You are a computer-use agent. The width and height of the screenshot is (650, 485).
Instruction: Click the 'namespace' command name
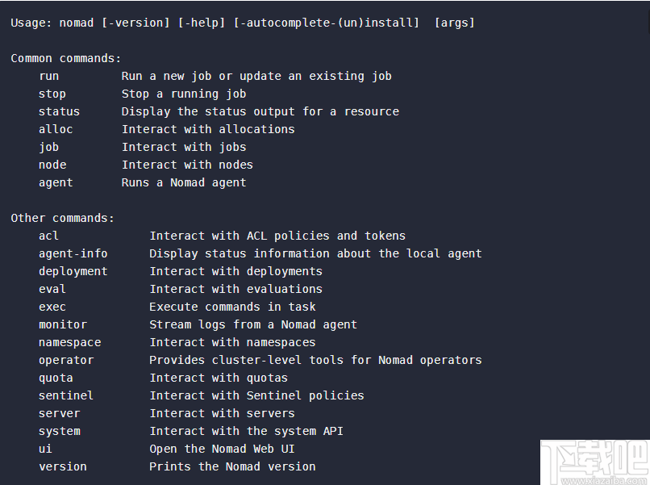[69, 342]
